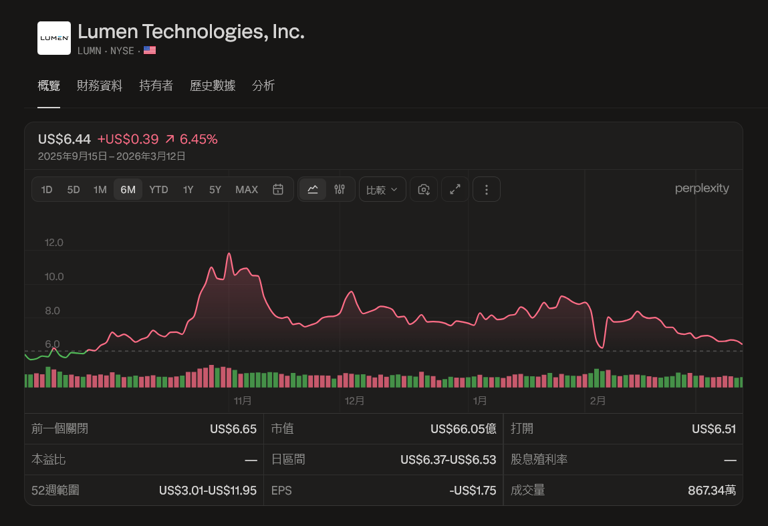The image size is (768, 526).
Task: Click the 11月 axis label
Action: pos(243,400)
